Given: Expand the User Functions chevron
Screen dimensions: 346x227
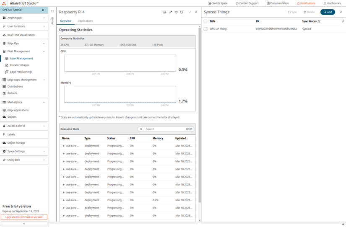Looking at the screenshot, I should 44,26.
